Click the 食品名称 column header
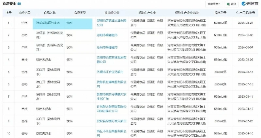 pos(50,13)
